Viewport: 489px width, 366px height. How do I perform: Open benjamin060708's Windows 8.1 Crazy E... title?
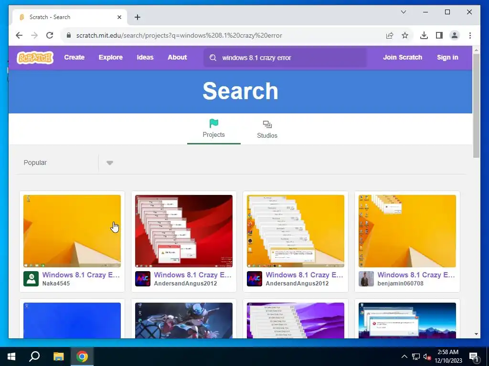[x=416, y=275]
